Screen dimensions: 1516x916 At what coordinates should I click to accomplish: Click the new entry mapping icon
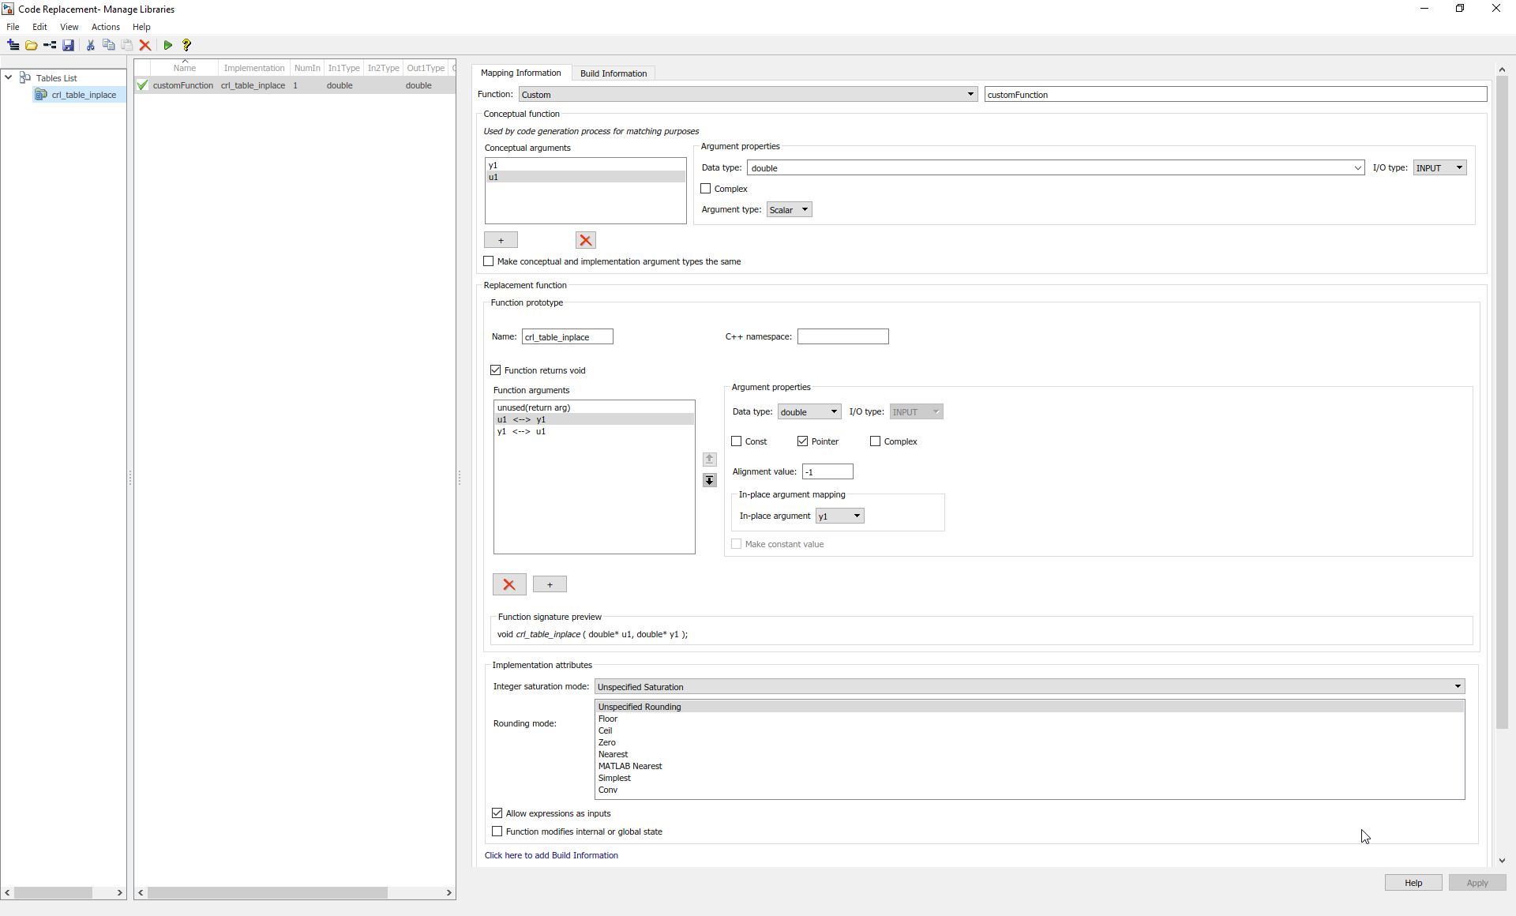50,45
